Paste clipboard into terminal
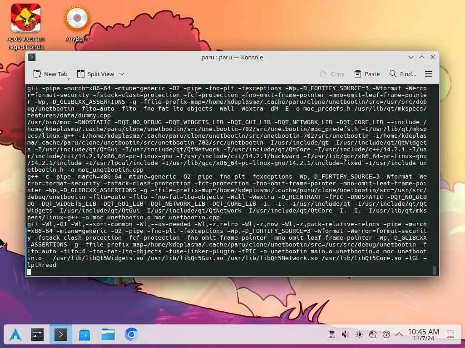Screen dimensions: 465x348 coord(367,74)
